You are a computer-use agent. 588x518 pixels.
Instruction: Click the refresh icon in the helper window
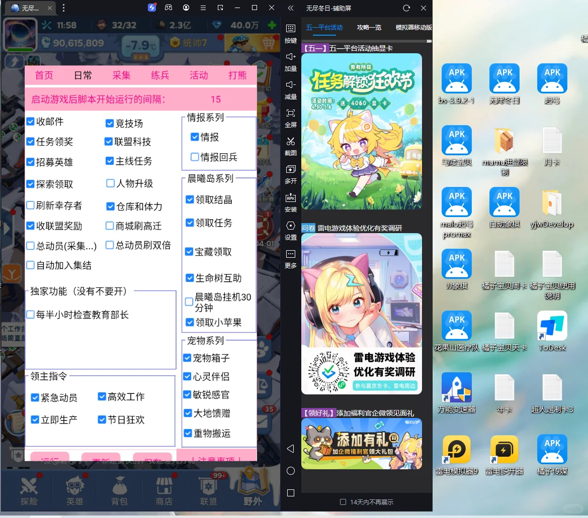click(x=406, y=8)
